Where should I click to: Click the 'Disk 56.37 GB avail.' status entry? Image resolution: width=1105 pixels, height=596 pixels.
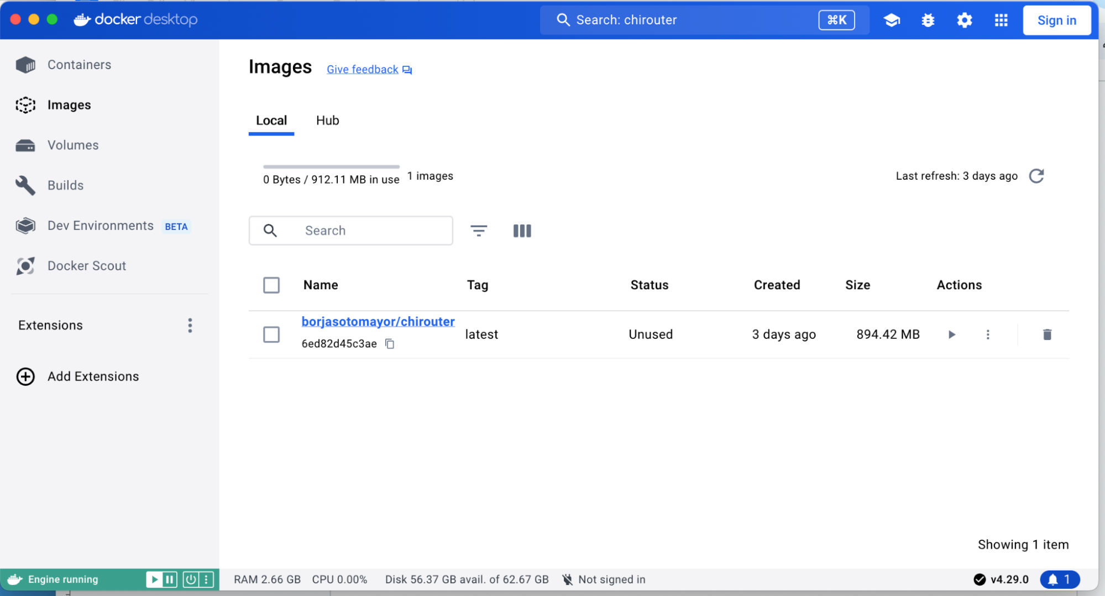pos(467,579)
